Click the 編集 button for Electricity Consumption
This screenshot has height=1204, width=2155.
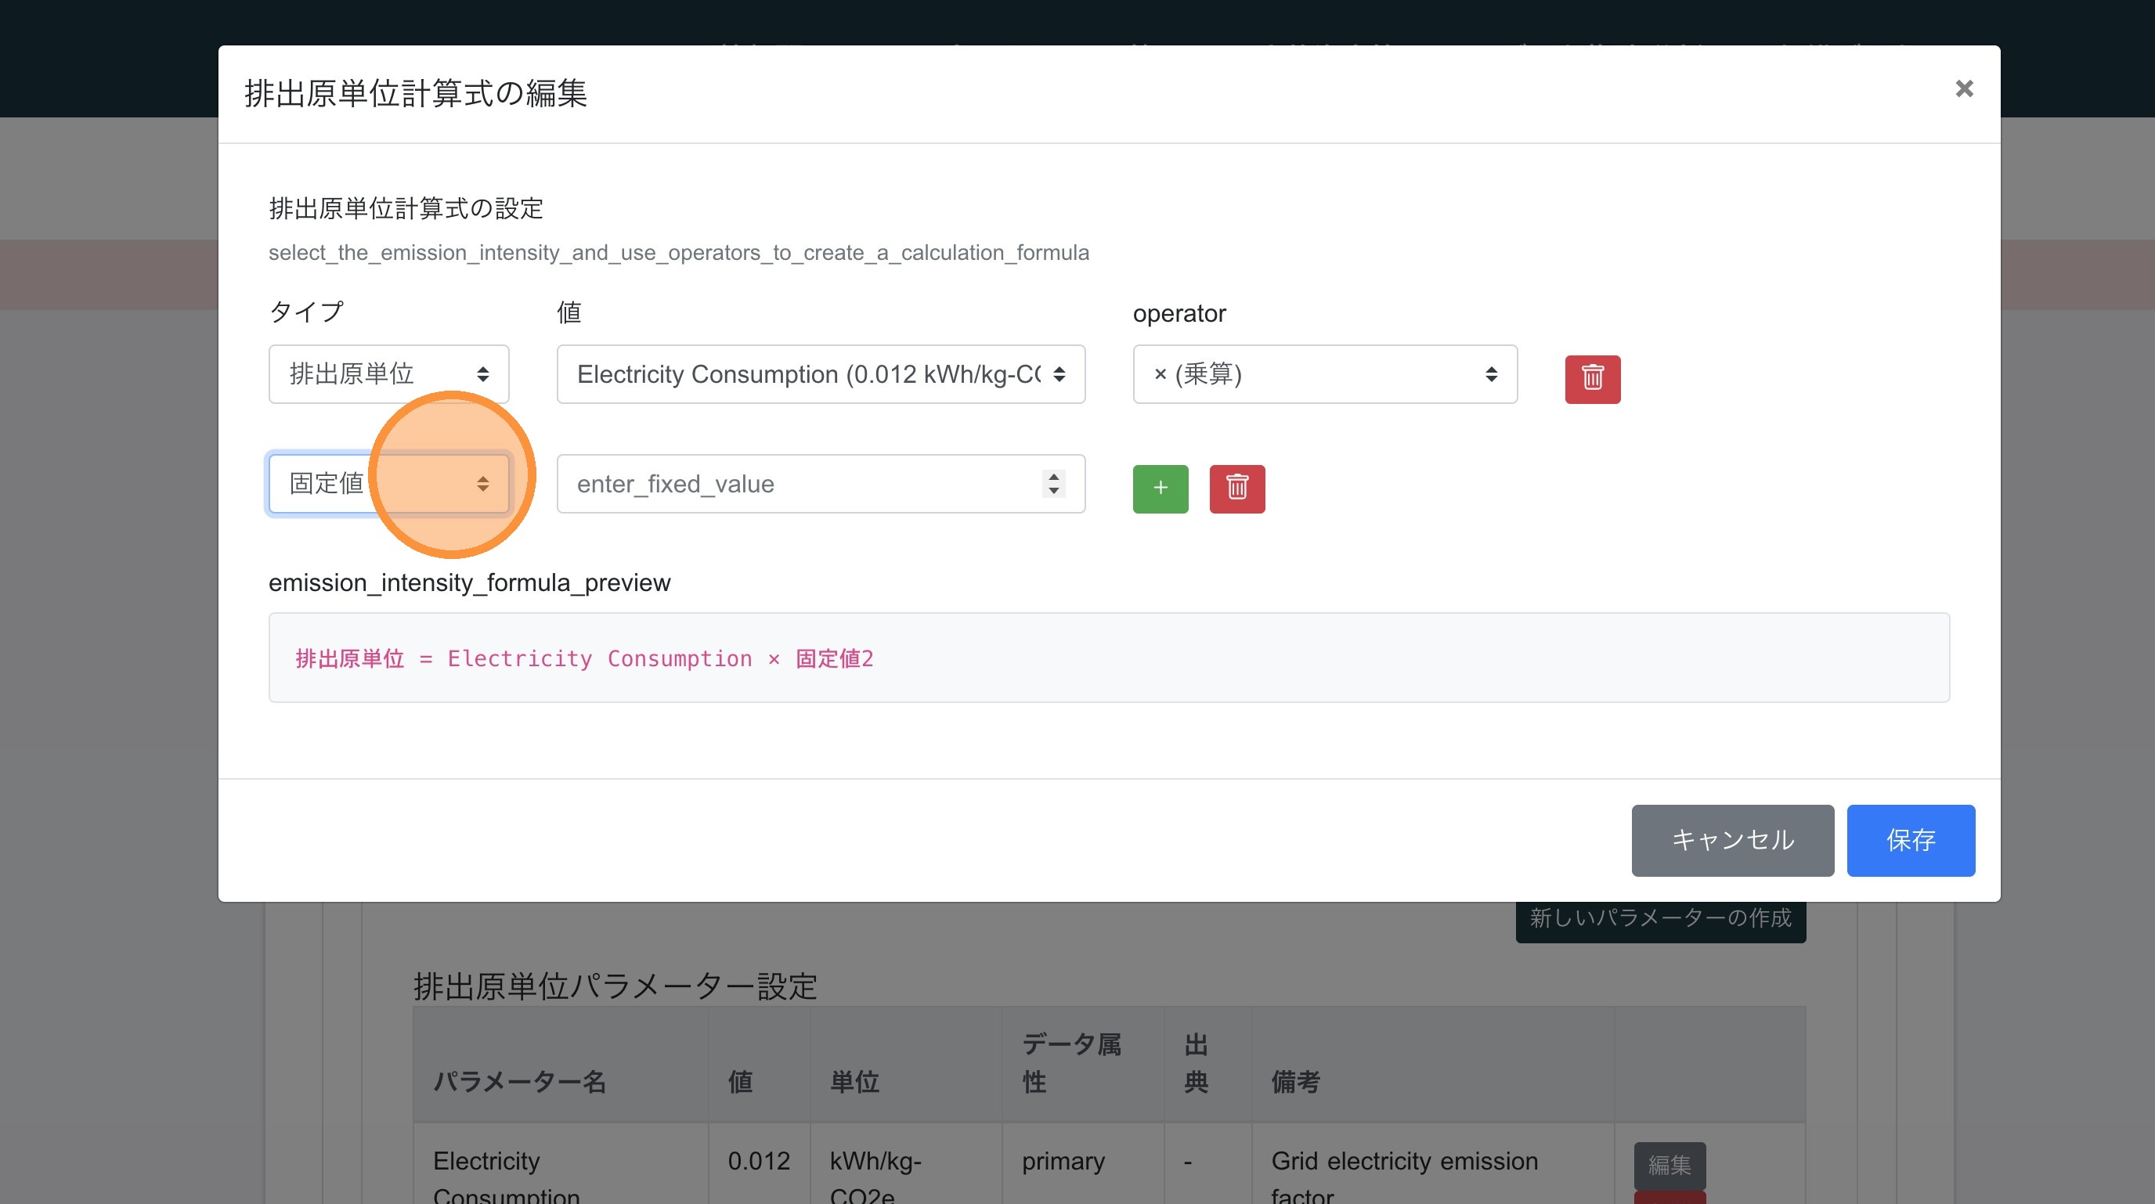pos(1669,1164)
